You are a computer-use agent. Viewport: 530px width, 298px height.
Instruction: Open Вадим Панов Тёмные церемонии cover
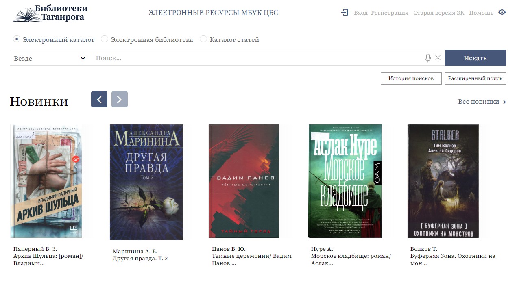(x=244, y=181)
